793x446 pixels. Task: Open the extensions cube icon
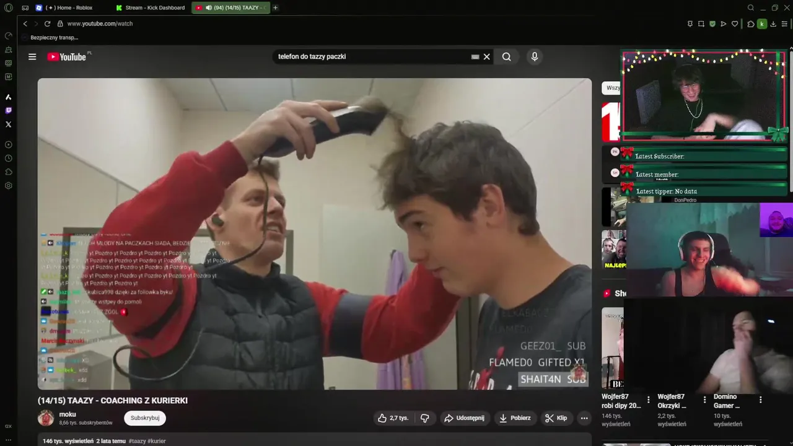tap(751, 24)
